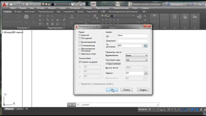Enable the Постоянный checkbox
The image size is (206, 116).
click(x=80, y=38)
